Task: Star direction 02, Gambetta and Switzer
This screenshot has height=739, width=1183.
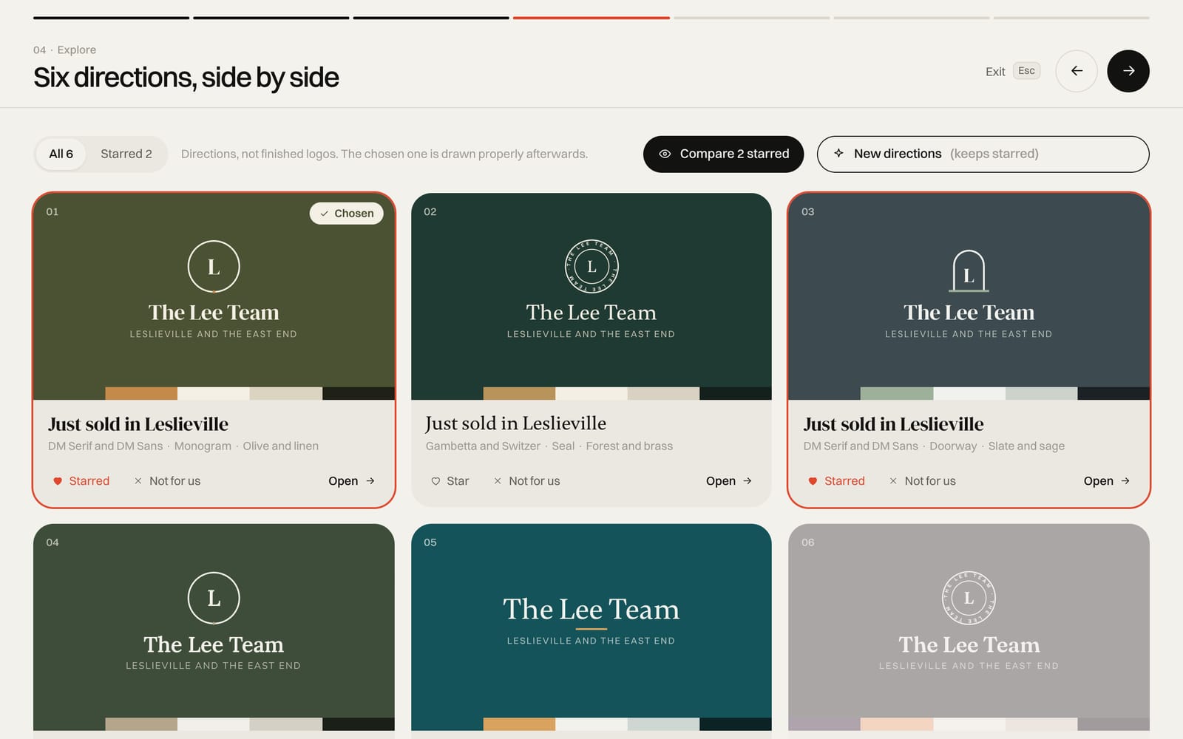Action: 450,481
